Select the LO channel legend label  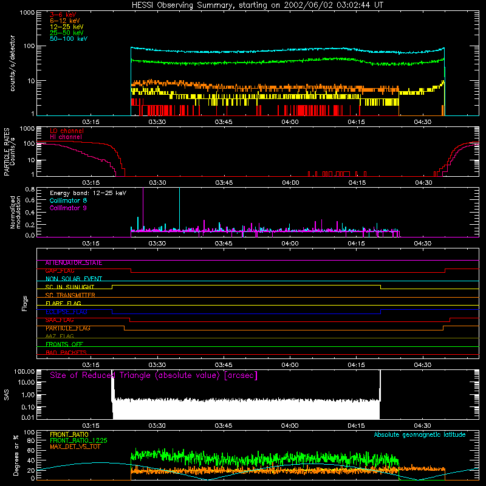click(x=67, y=131)
